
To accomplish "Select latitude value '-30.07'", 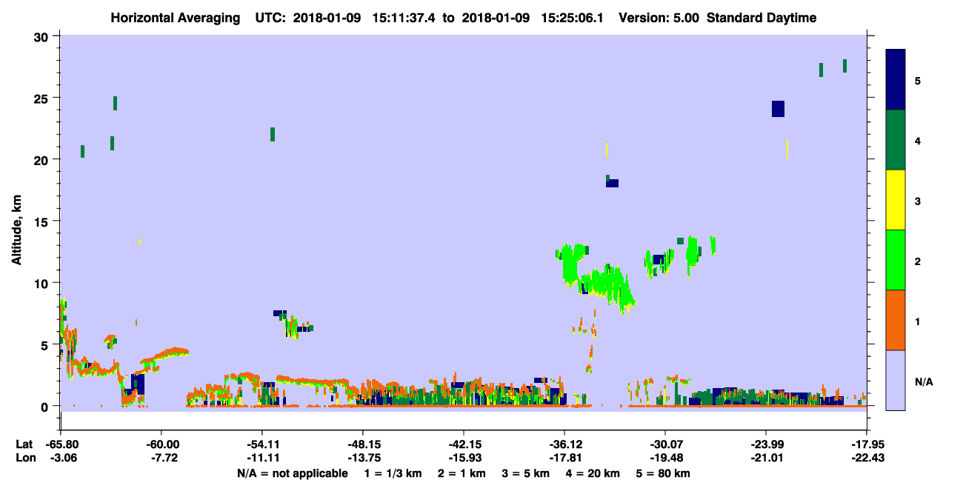I will tap(665, 444).
